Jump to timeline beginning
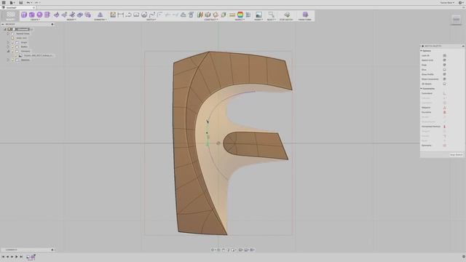 click(x=3, y=257)
